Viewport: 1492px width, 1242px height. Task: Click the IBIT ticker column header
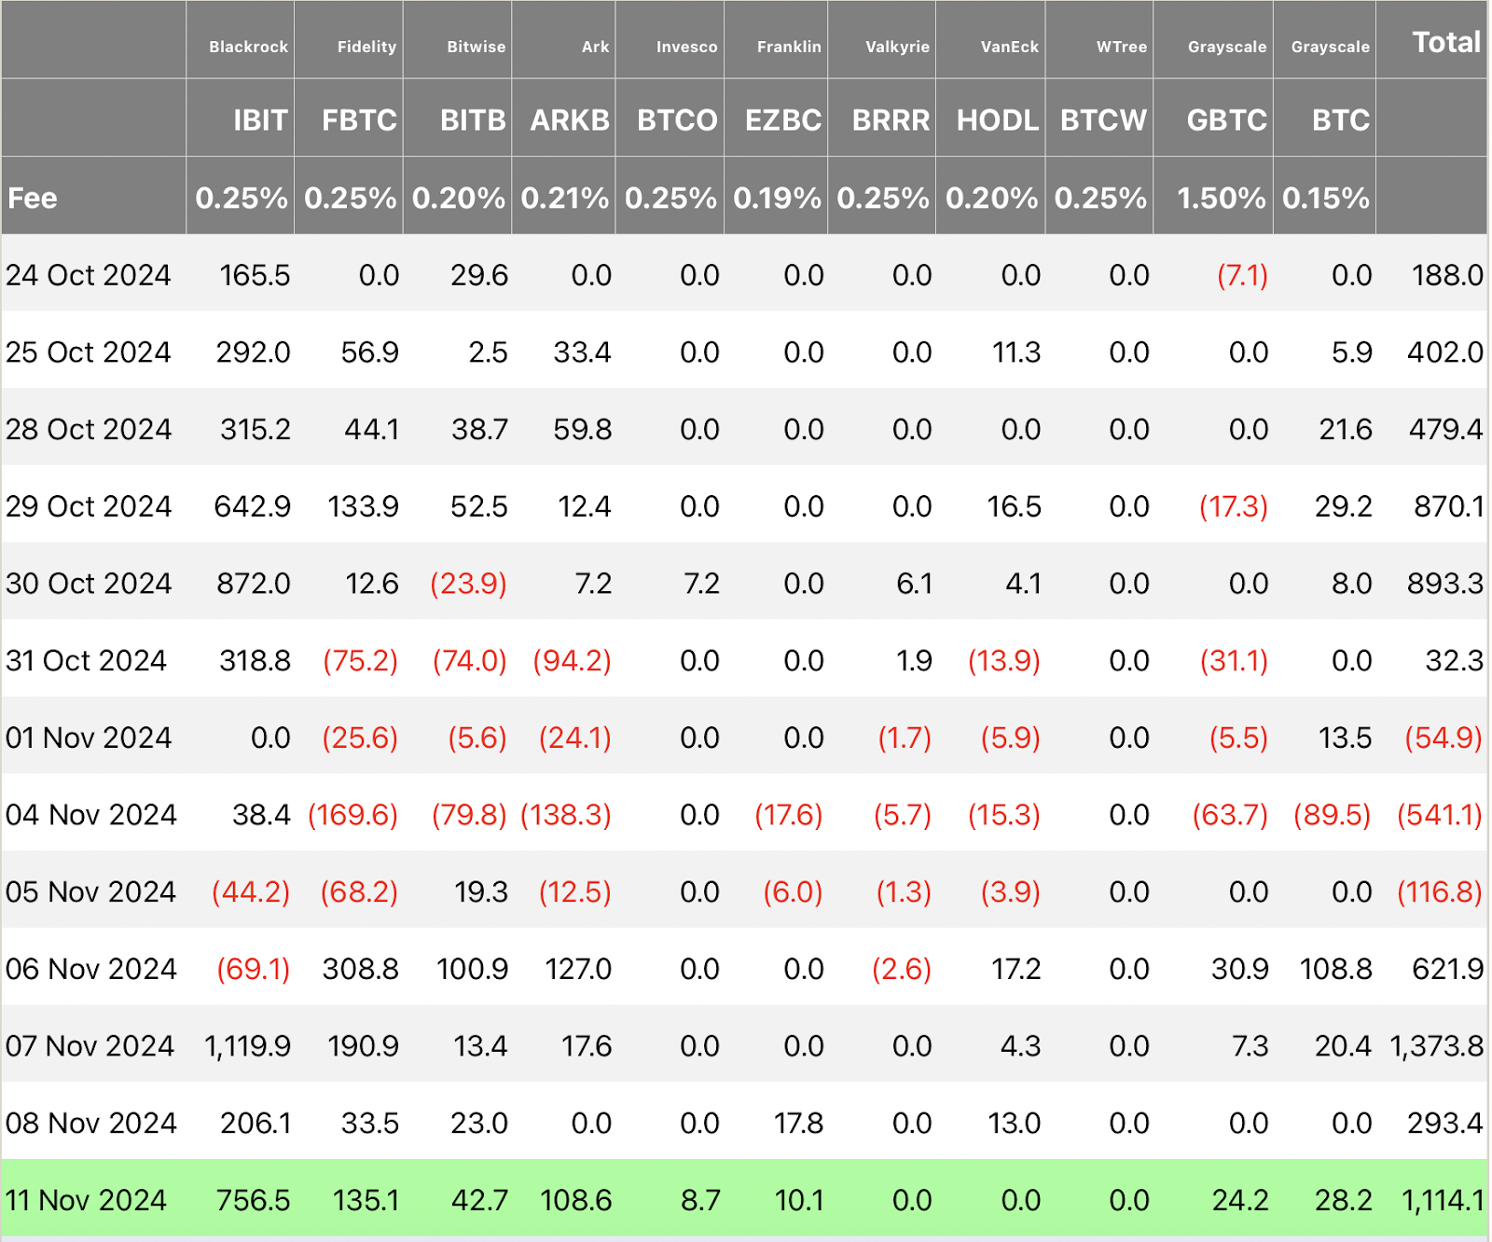[x=259, y=120]
